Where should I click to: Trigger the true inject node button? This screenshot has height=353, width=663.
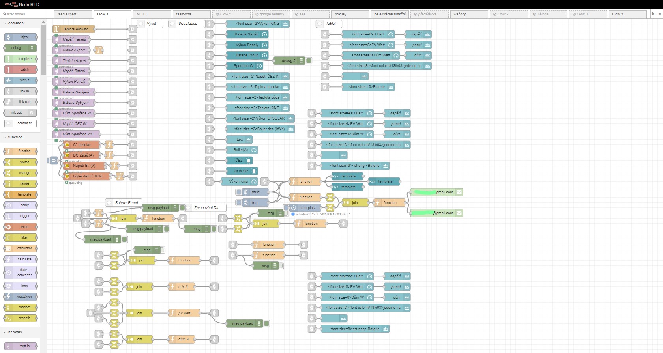[239, 203]
